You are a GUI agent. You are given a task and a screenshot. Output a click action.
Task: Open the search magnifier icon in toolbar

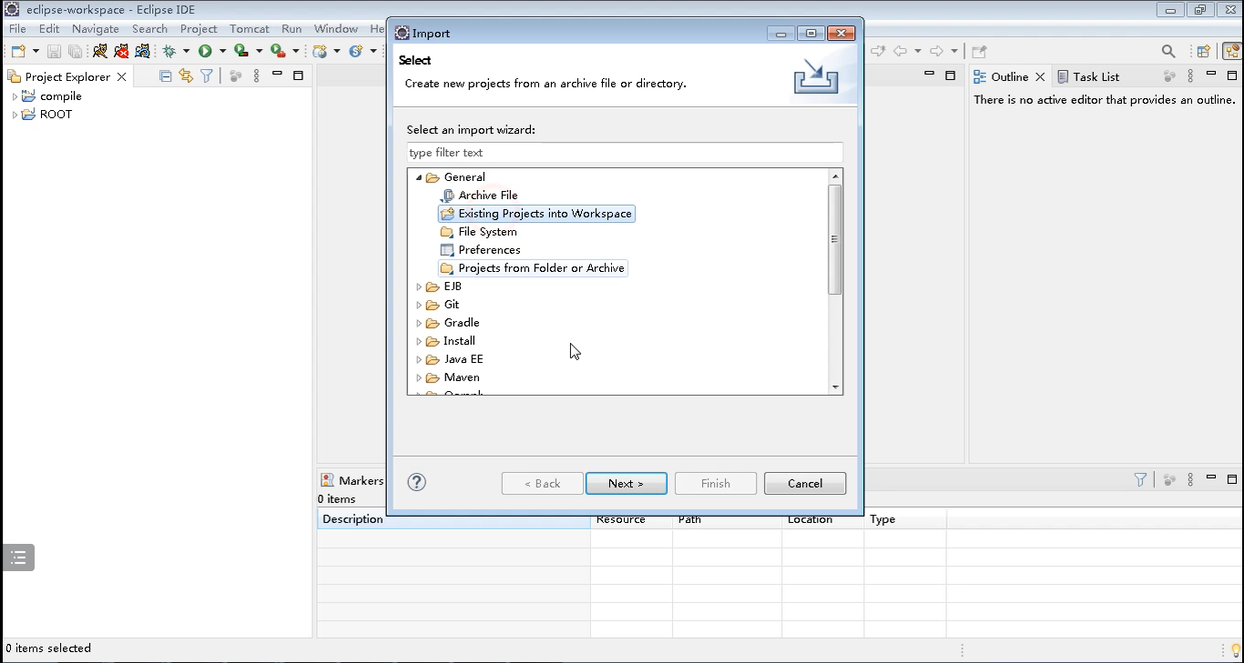coord(1168,51)
